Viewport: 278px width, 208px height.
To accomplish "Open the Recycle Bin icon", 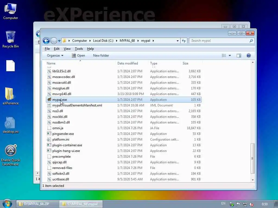I will tap(11, 39).
